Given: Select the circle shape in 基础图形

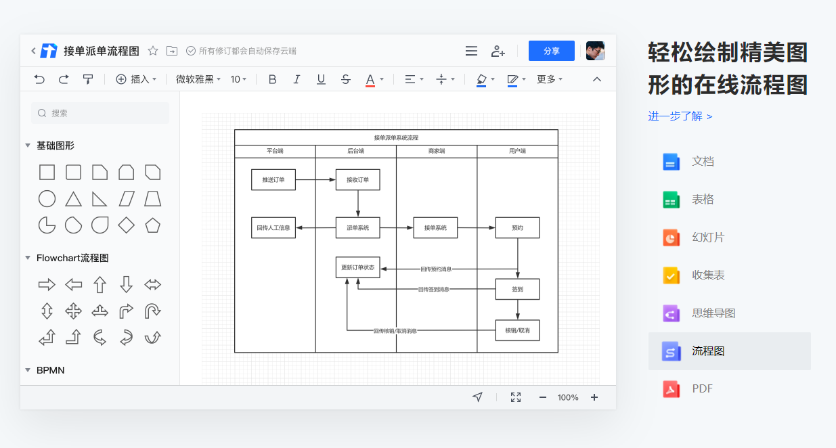Looking at the screenshot, I should click(47, 198).
